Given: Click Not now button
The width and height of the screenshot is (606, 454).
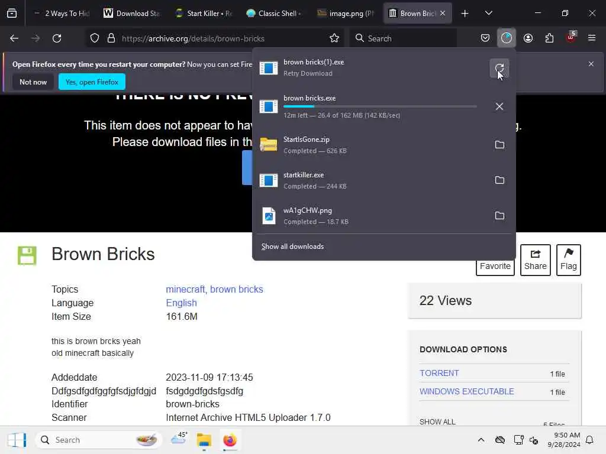Looking at the screenshot, I should coord(33,82).
